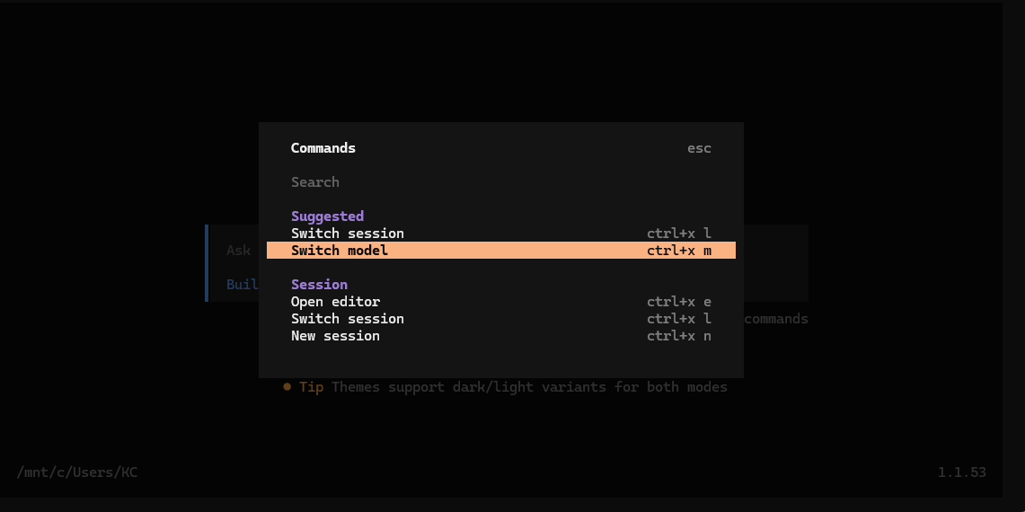
Task: Click the Suggested section header
Action: pyautogui.click(x=327, y=216)
